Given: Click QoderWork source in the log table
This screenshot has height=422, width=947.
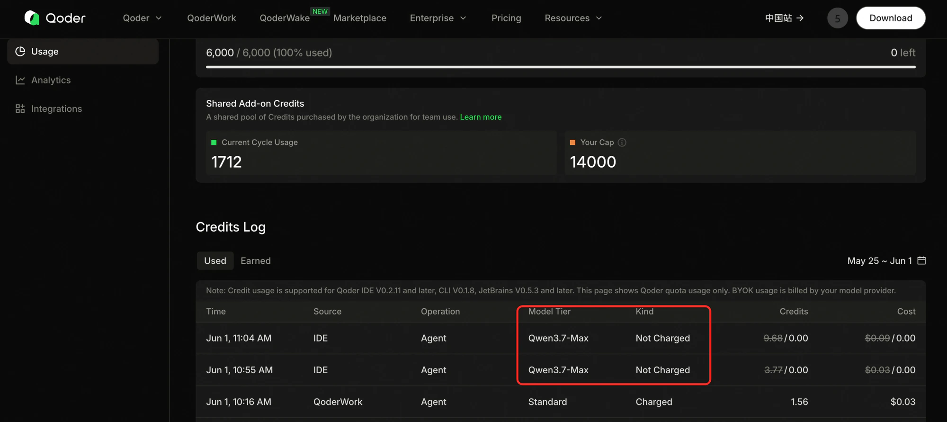Looking at the screenshot, I should [x=338, y=402].
